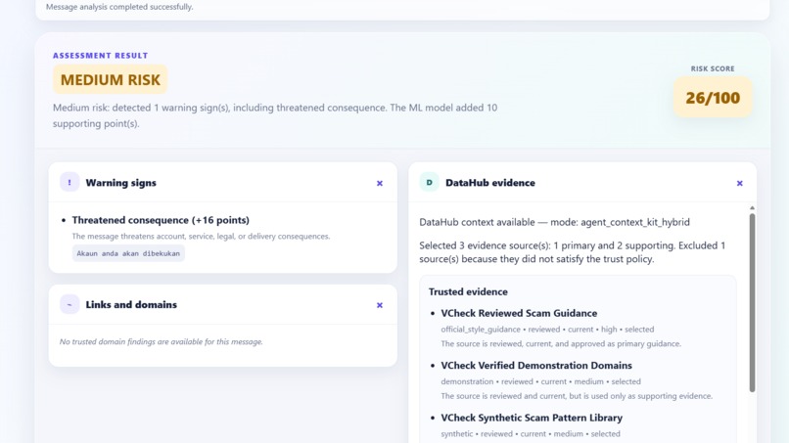
Task: Close the Links and domains card
Action: pos(380,305)
